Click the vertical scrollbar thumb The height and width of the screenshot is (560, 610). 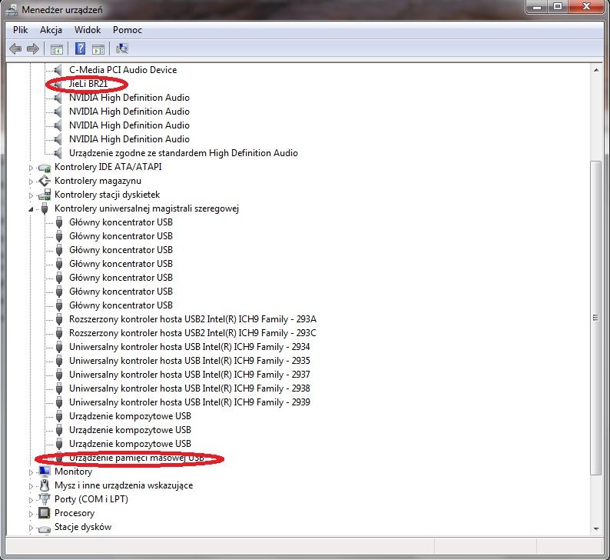tap(596, 318)
